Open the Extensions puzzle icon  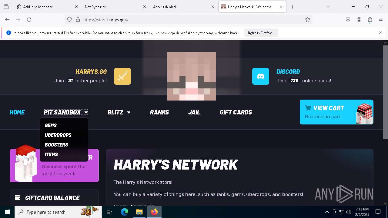370,19
